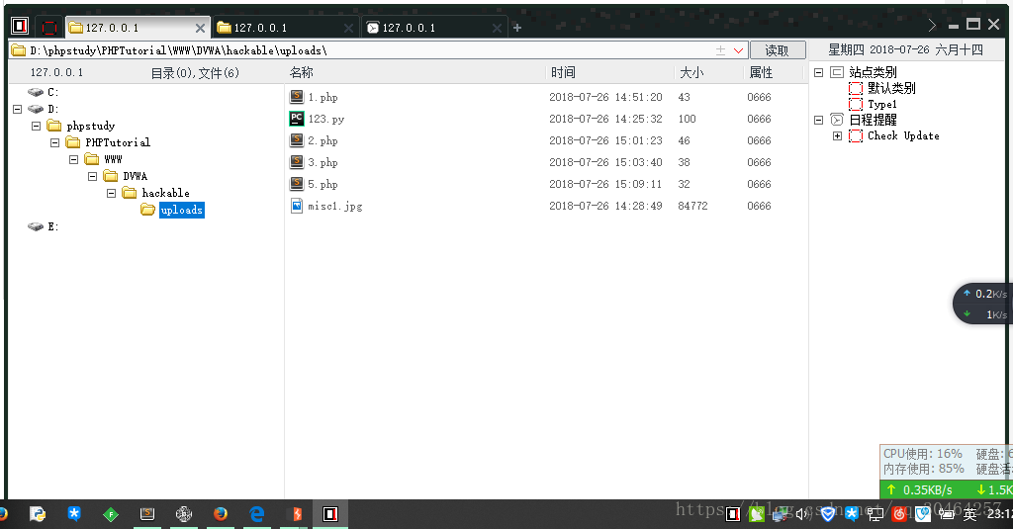
Task: Click the Check Update red bracket icon
Action: (856, 135)
